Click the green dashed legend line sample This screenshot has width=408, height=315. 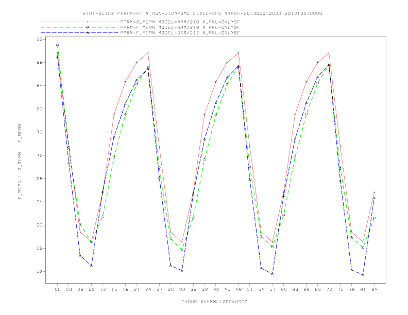click(x=80, y=27)
